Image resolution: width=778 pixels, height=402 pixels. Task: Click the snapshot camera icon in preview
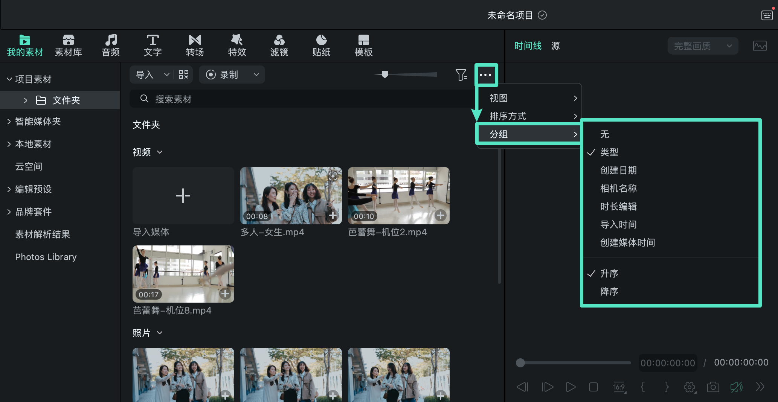click(x=713, y=387)
